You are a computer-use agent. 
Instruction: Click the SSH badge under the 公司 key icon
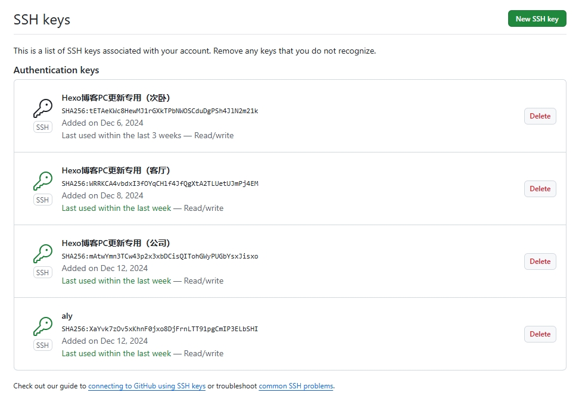42,272
